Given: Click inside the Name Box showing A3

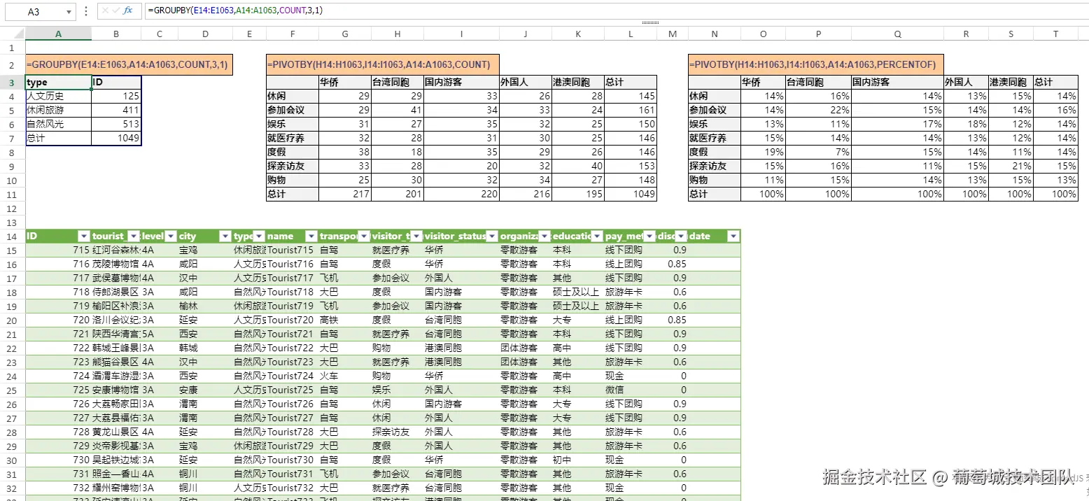Looking at the screenshot, I should 34,12.
